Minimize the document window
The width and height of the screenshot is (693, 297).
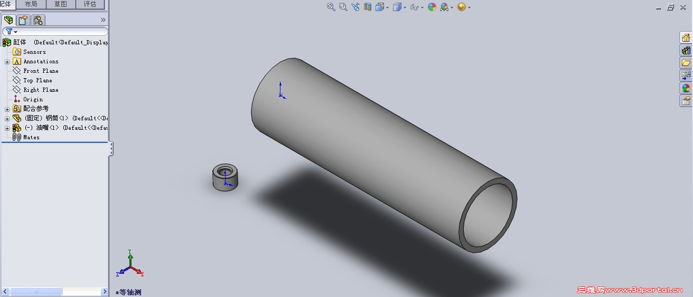pyautogui.click(x=658, y=7)
